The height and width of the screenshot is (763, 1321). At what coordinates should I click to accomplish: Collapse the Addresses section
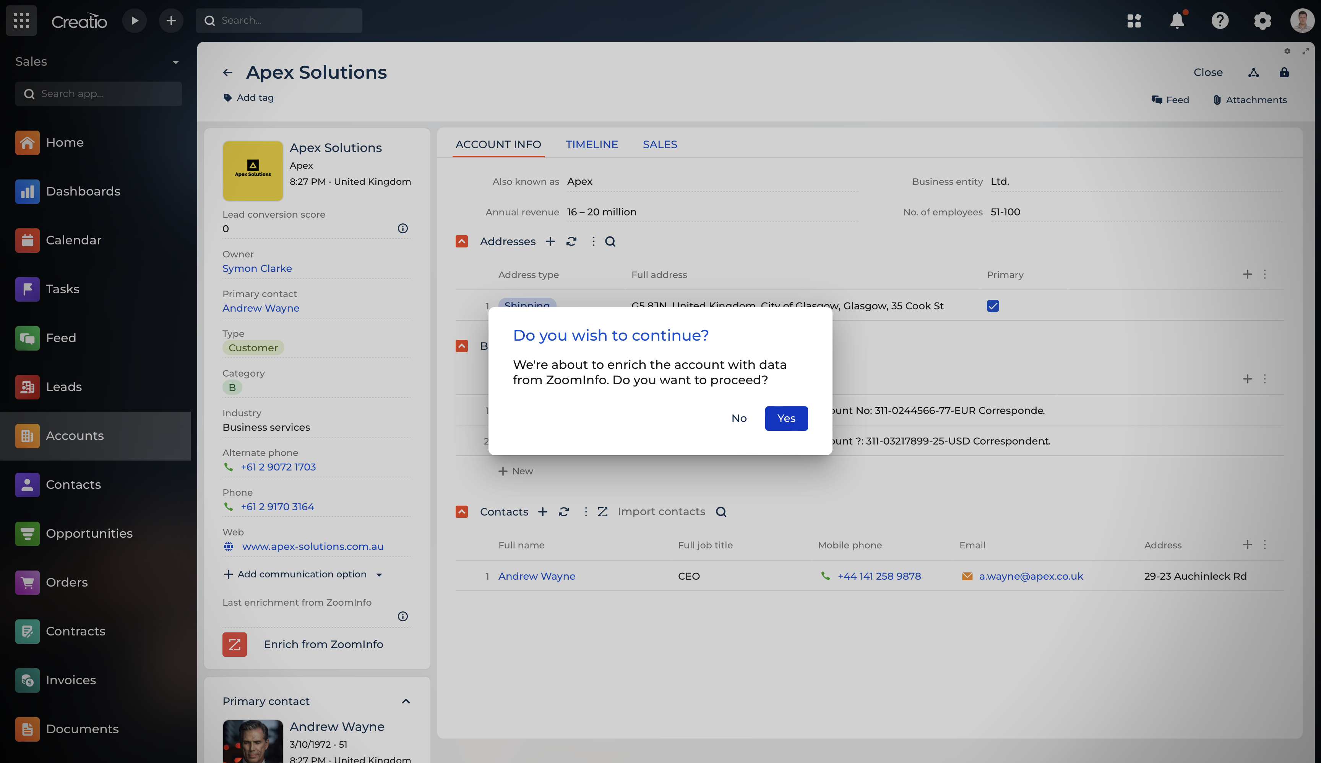pyautogui.click(x=461, y=241)
